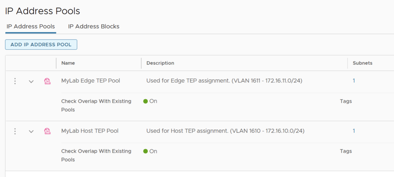Screen dimensions: 394x177
Task: Open subnets count link for Edge TEP Pool
Action: pos(354,81)
